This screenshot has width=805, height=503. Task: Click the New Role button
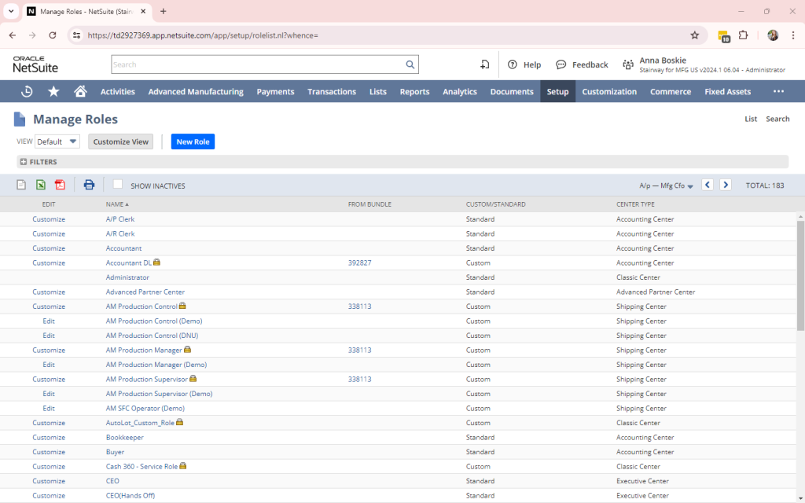coord(192,141)
